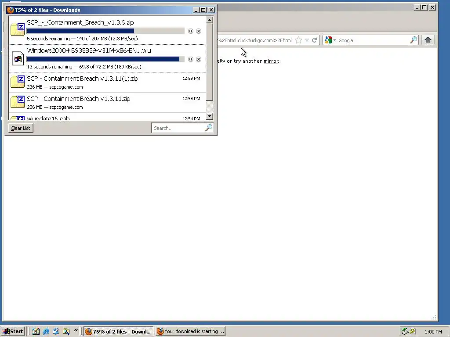Open URL bar history dropdown arrow
The height and width of the screenshot is (337, 450).
[307, 40]
